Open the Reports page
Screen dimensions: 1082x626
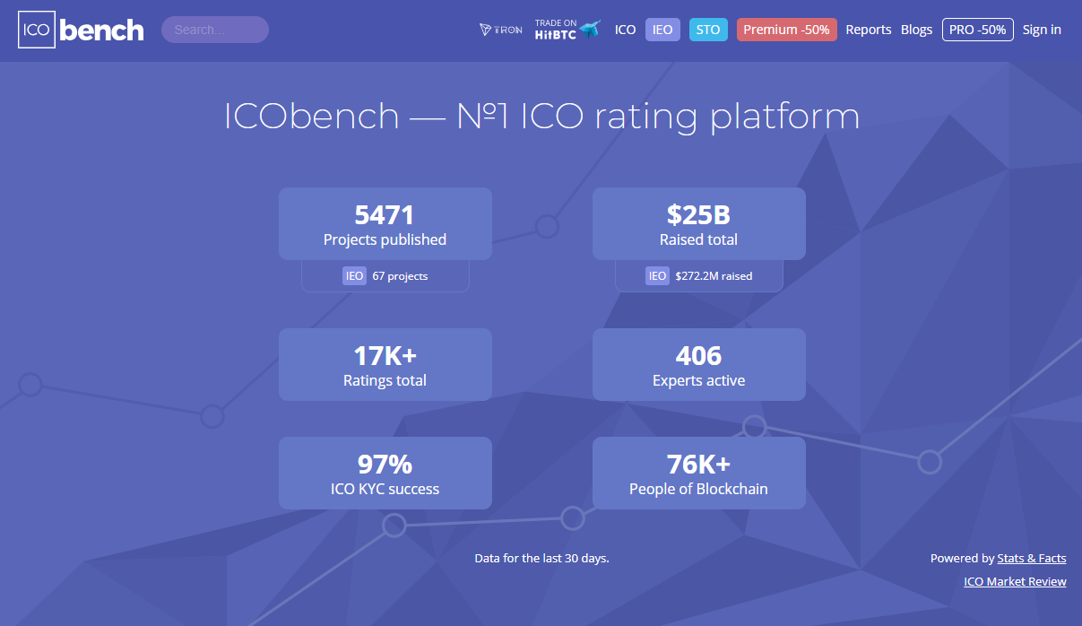868,29
